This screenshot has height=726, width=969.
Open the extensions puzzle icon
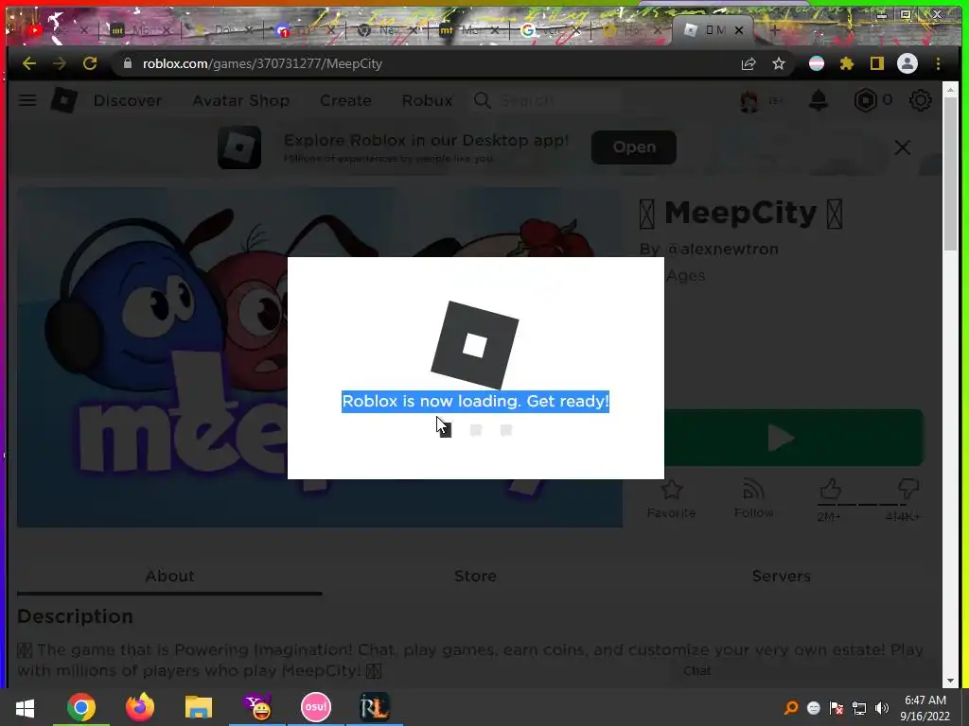coord(847,63)
